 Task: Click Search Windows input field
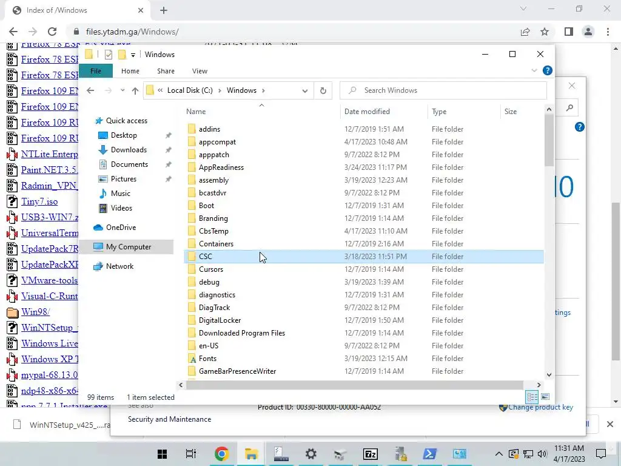443,90
